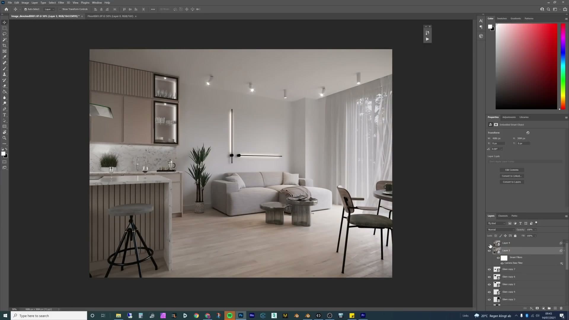The width and height of the screenshot is (569, 320).
Task: Create a new layer
Action: coord(555,308)
